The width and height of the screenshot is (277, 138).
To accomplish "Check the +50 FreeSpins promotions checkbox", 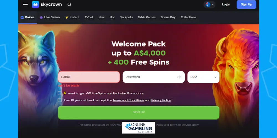I will 60,93.
